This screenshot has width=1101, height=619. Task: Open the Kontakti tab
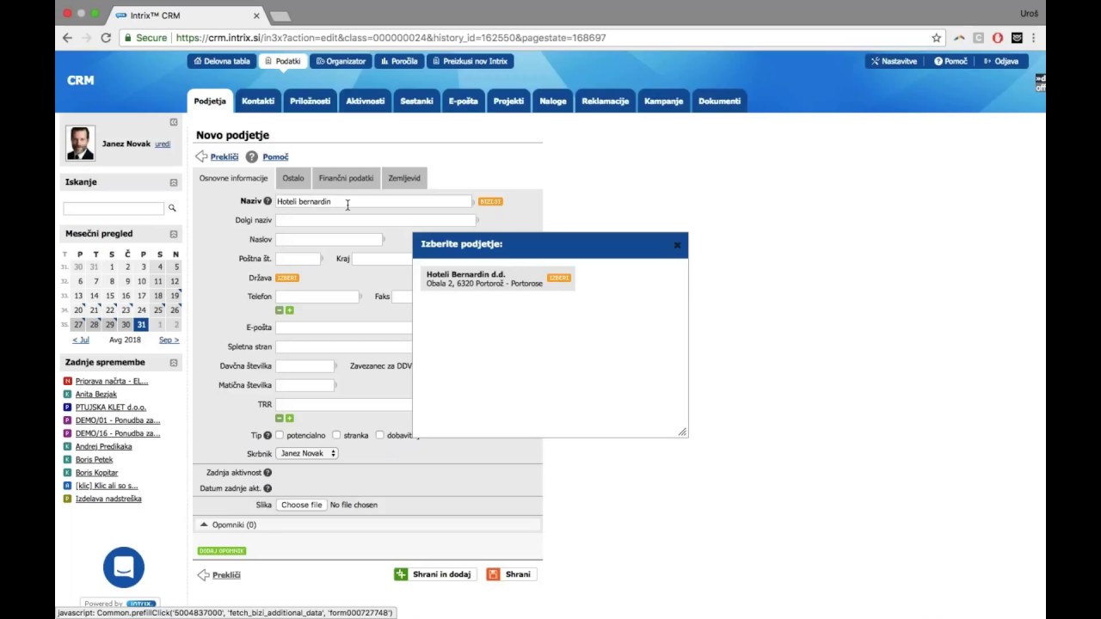[x=258, y=101]
